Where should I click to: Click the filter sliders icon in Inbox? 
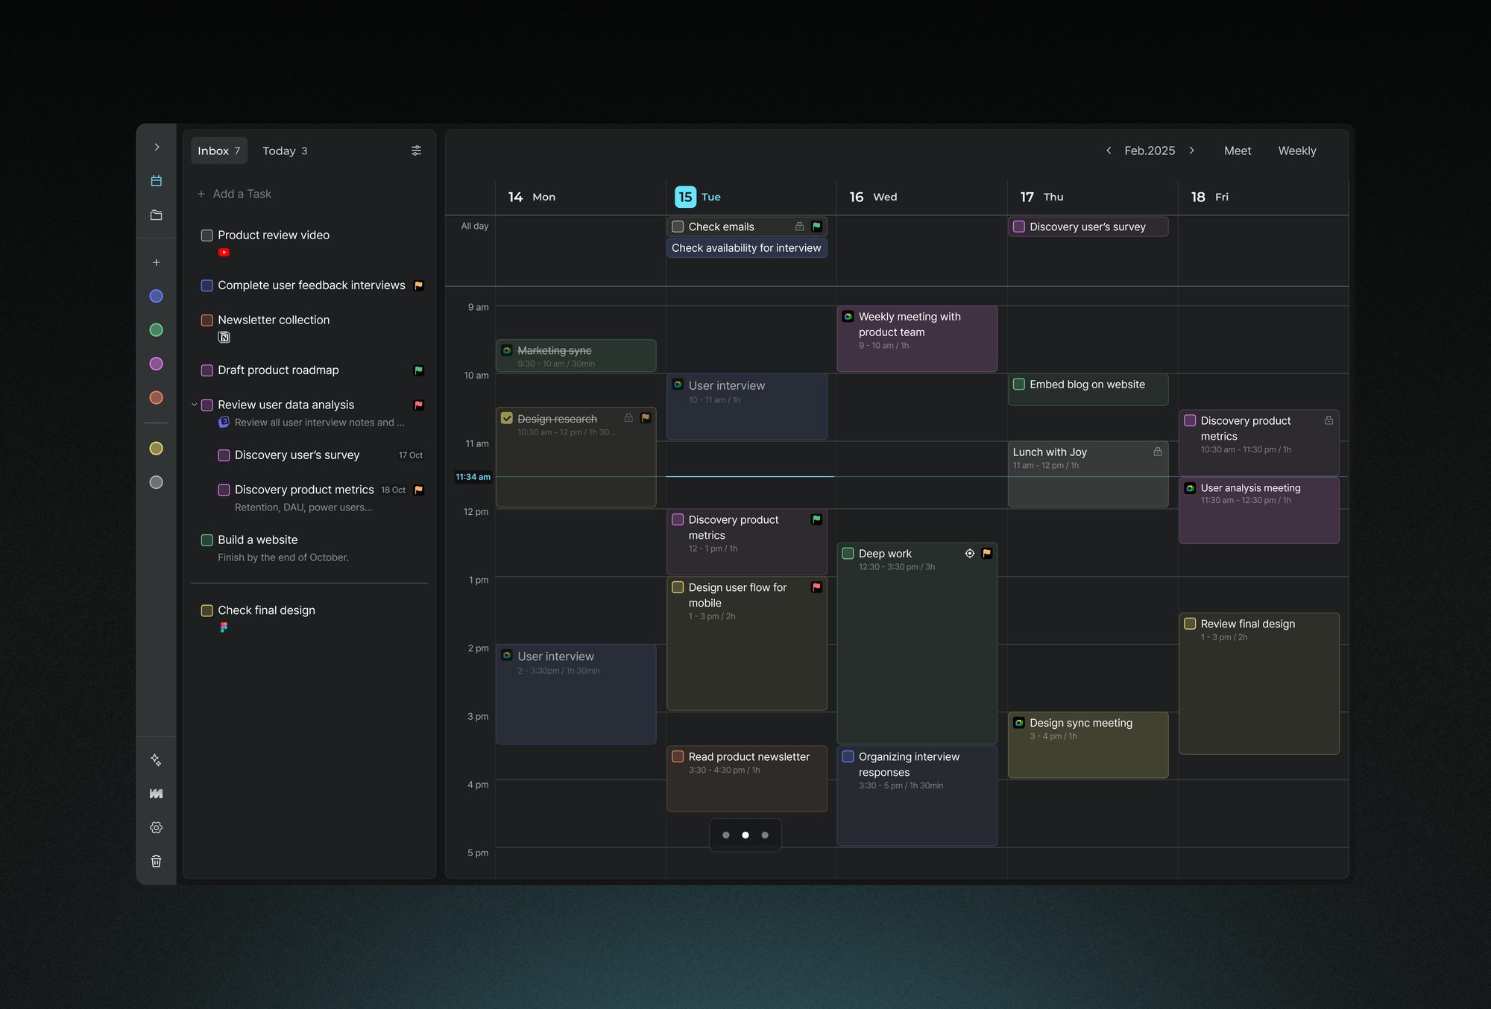point(416,151)
